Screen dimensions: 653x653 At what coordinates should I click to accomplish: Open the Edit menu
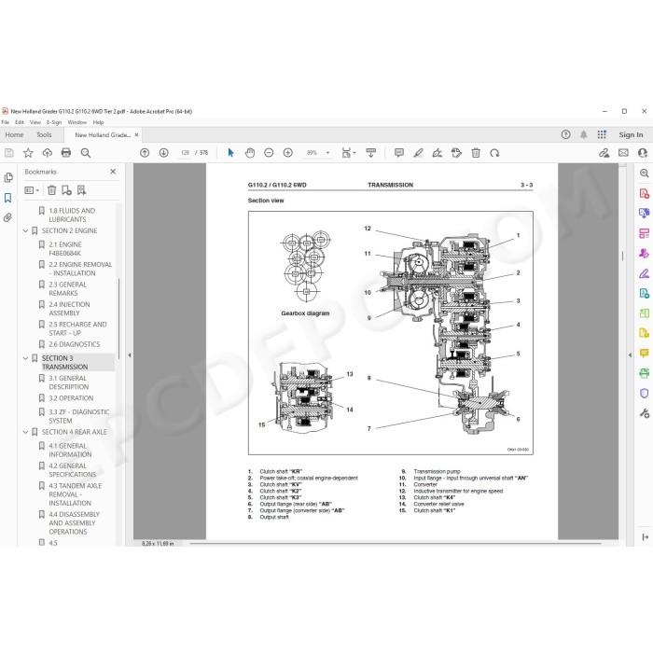tap(20, 122)
